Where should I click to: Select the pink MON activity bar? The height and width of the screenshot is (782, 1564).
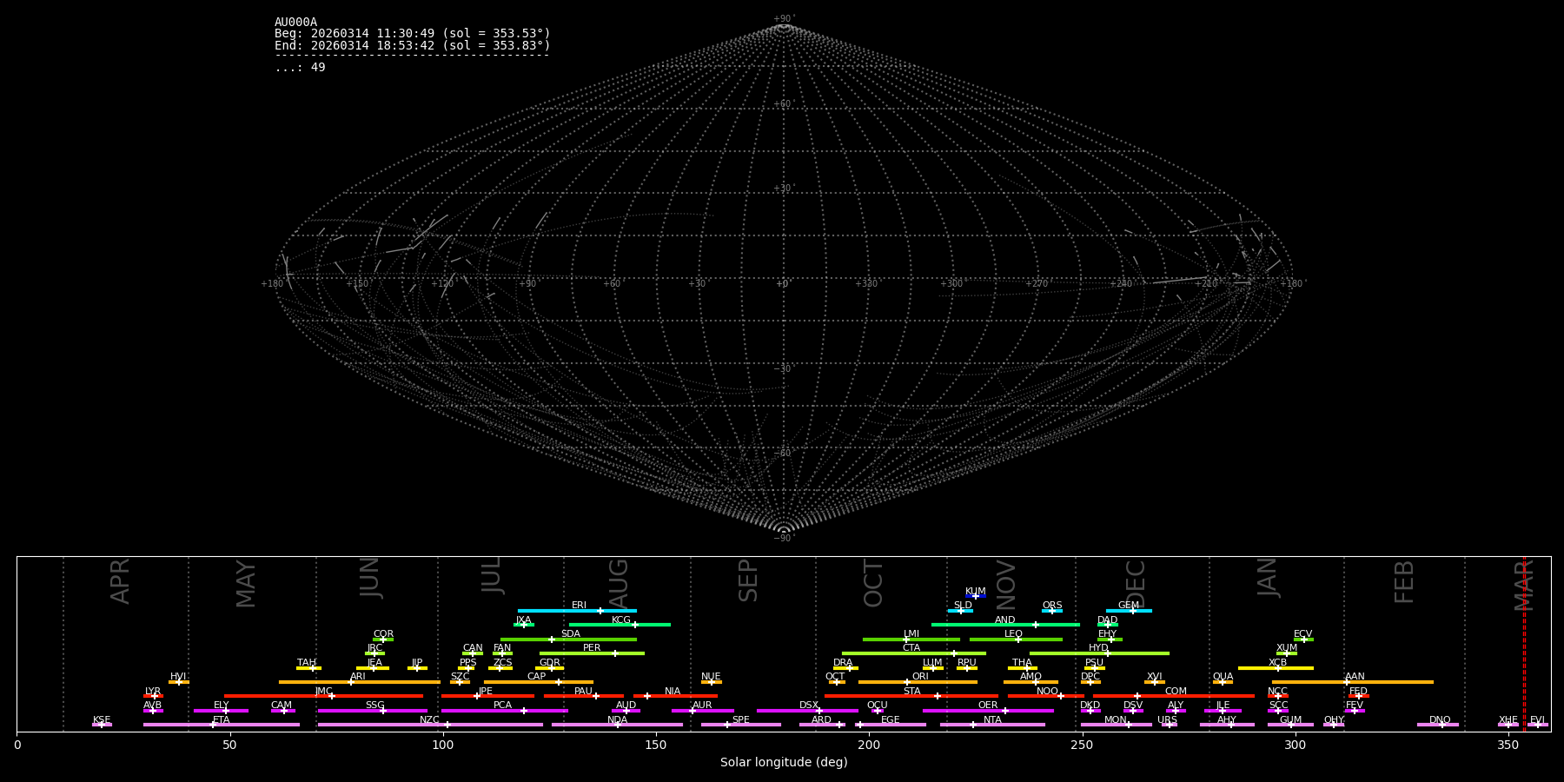coord(1117,725)
